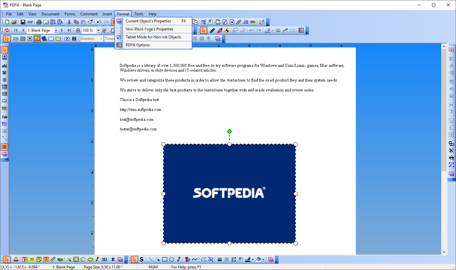Select the arrow line drawing tool
The image size is (456, 270).
tap(158, 259)
